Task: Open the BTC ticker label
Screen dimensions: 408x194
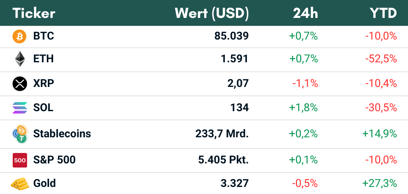Action: click(44, 36)
